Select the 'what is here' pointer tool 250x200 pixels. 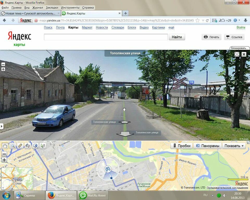43,146
